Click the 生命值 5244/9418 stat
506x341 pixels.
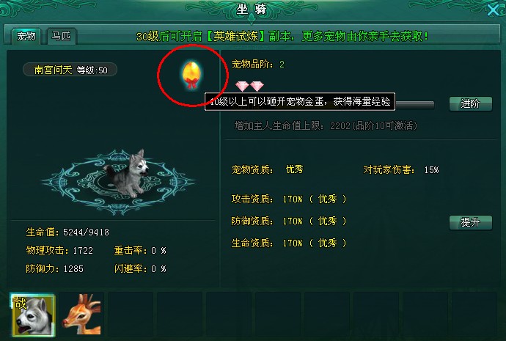tap(67, 232)
